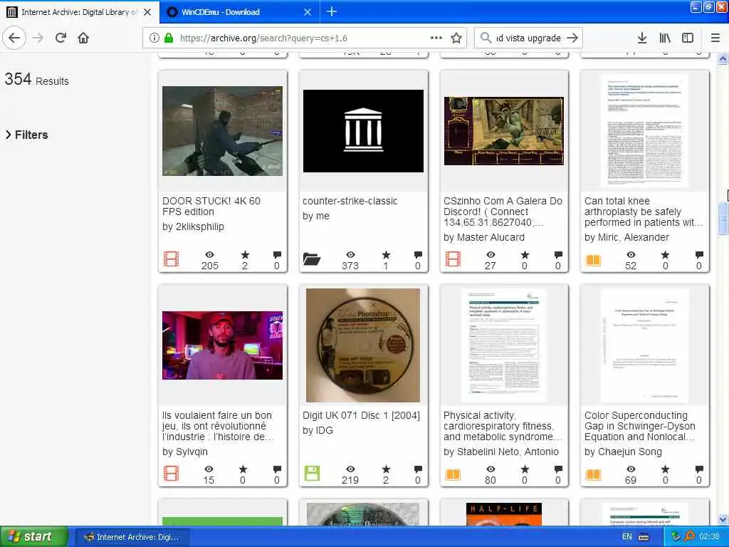The image size is (729, 547).
Task: Click the EN language indicator
Action: click(x=626, y=537)
